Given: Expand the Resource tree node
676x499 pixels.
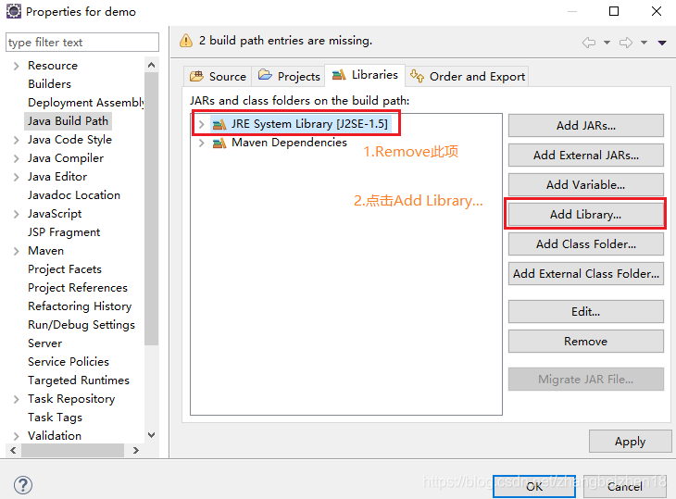Looking at the screenshot, I should coord(17,66).
